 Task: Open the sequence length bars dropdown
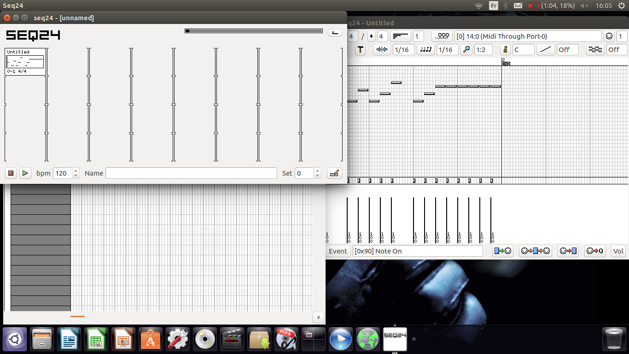coord(401,36)
